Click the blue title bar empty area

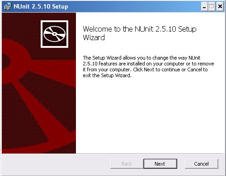(x=134, y=7)
